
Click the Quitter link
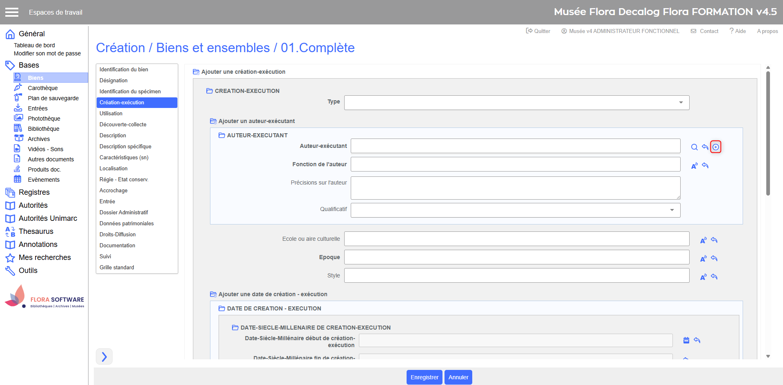538,31
